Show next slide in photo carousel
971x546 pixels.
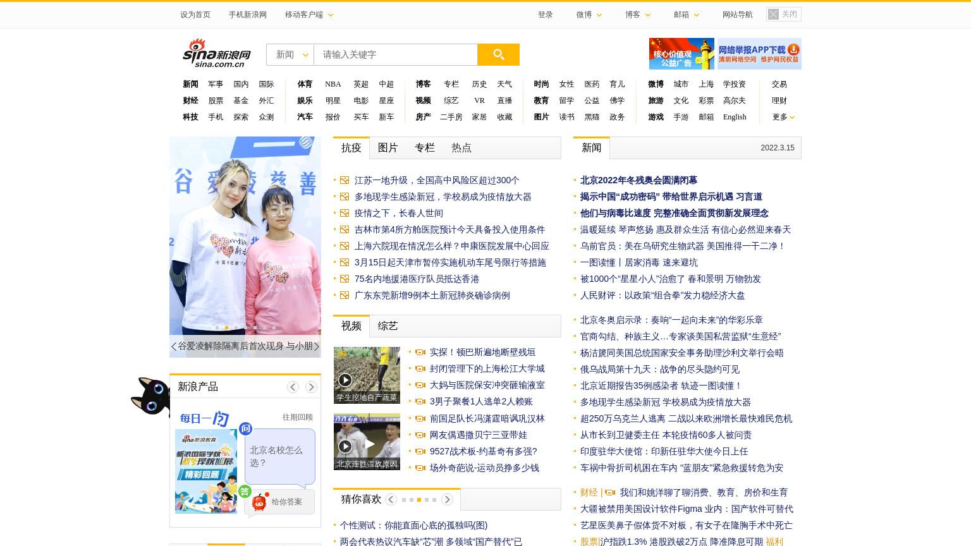tap(317, 346)
